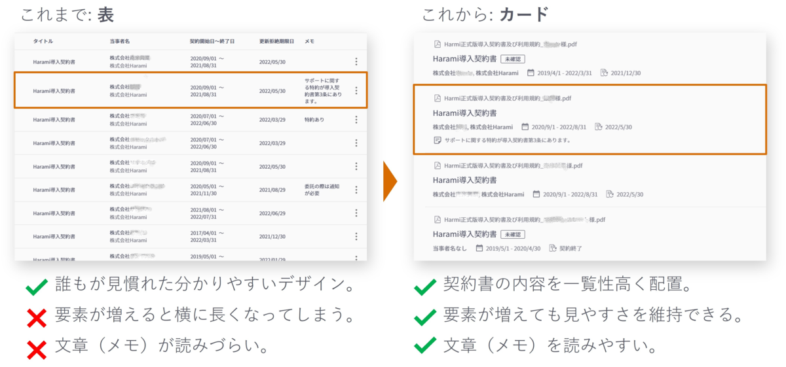
Task: Click the 2021/12/30 date in the card view
Action: tap(626, 73)
